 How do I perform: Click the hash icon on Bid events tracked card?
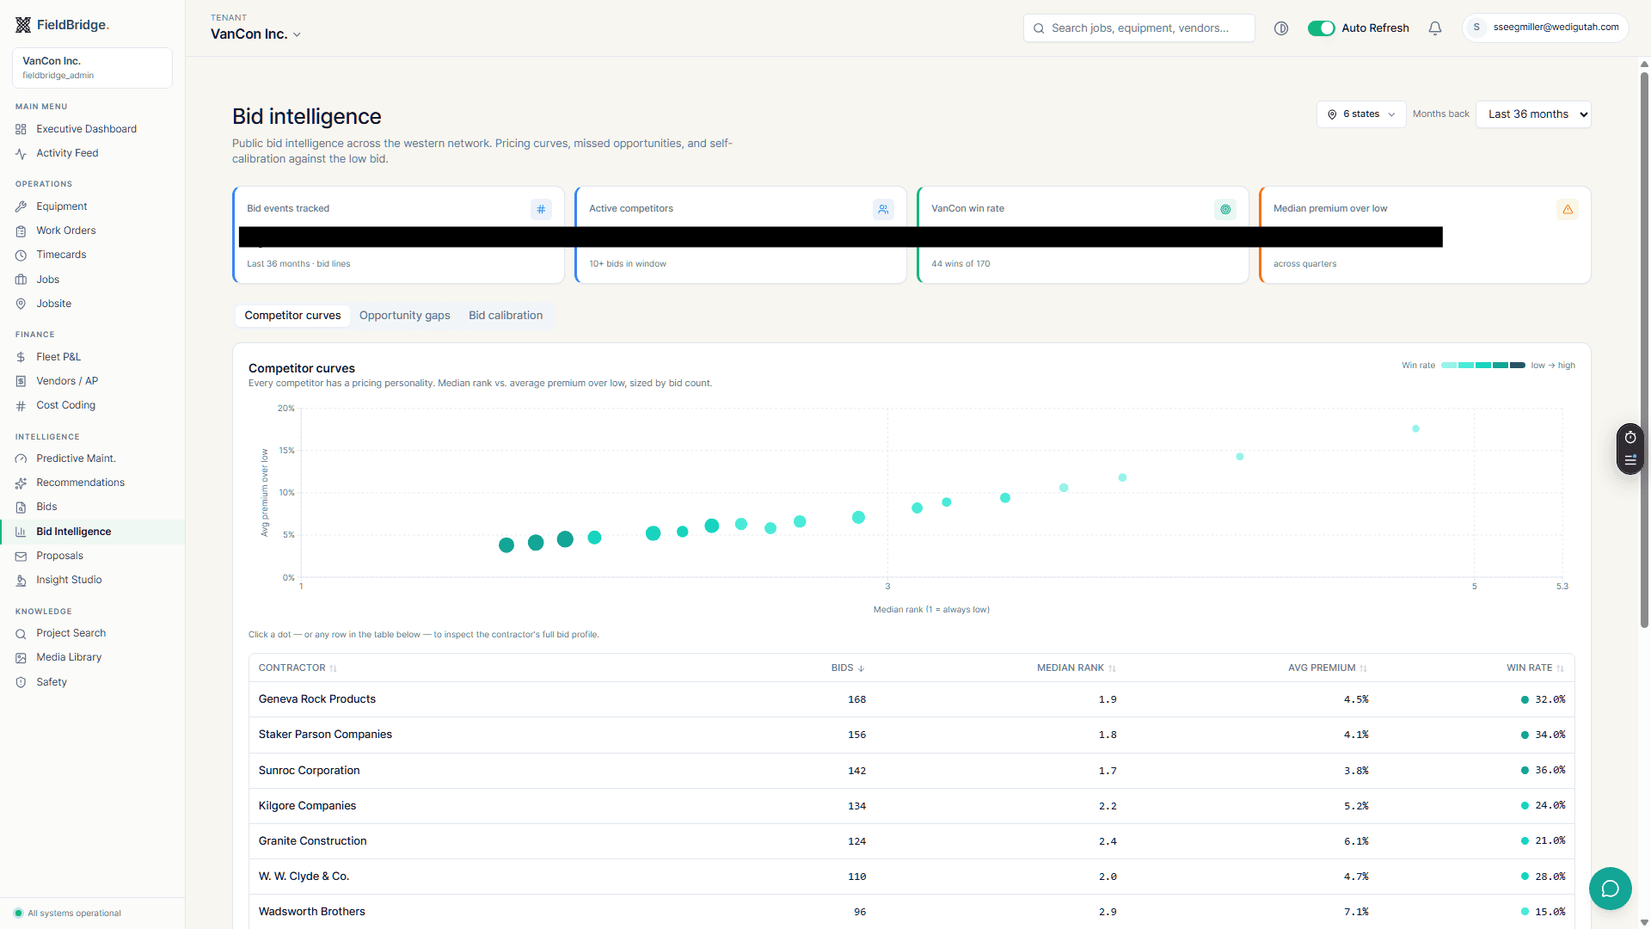click(x=541, y=209)
